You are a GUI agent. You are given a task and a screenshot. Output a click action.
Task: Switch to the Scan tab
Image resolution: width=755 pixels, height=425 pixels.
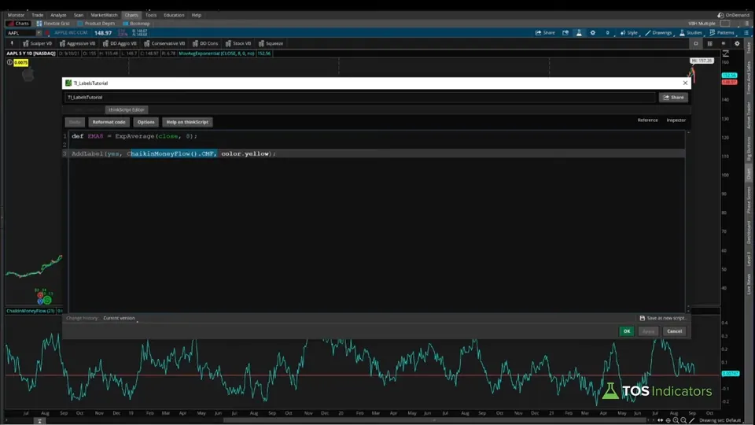coord(79,15)
